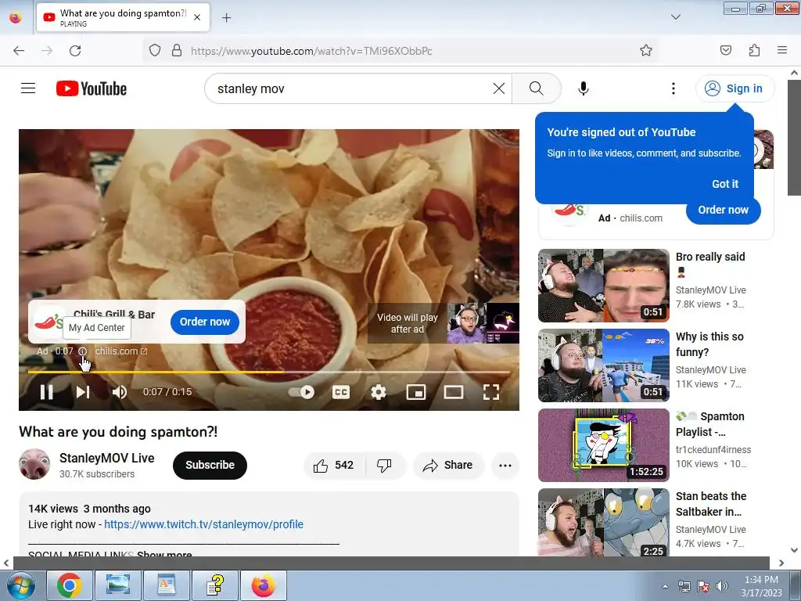Like the video with thumbs up
This screenshot has height=601, width=801.
(x=334, y=466)
